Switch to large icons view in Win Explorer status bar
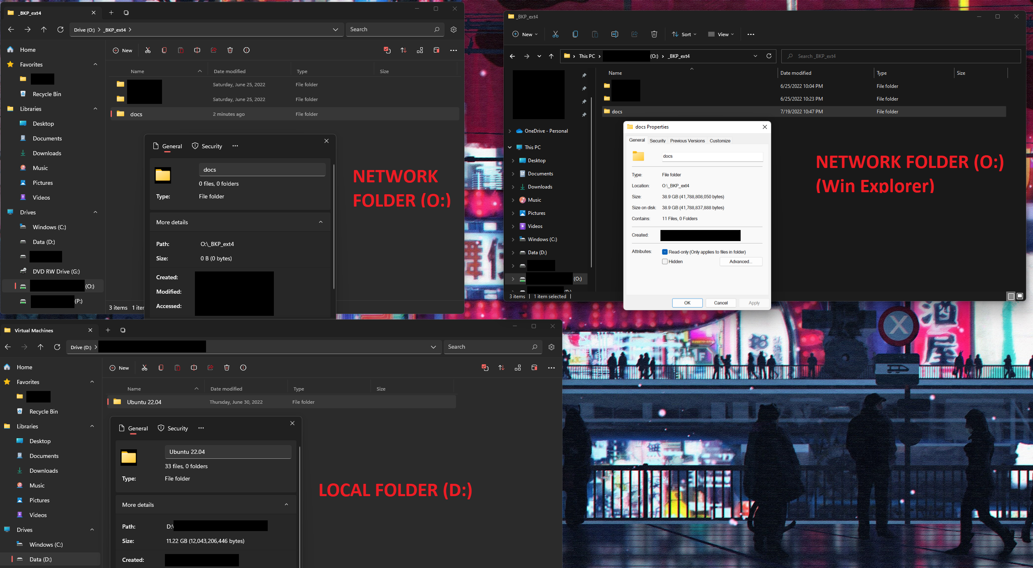This screenshot has height=568, width=1033. (x=1020, y=296)
